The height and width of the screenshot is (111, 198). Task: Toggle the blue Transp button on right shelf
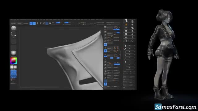point(105,51)
